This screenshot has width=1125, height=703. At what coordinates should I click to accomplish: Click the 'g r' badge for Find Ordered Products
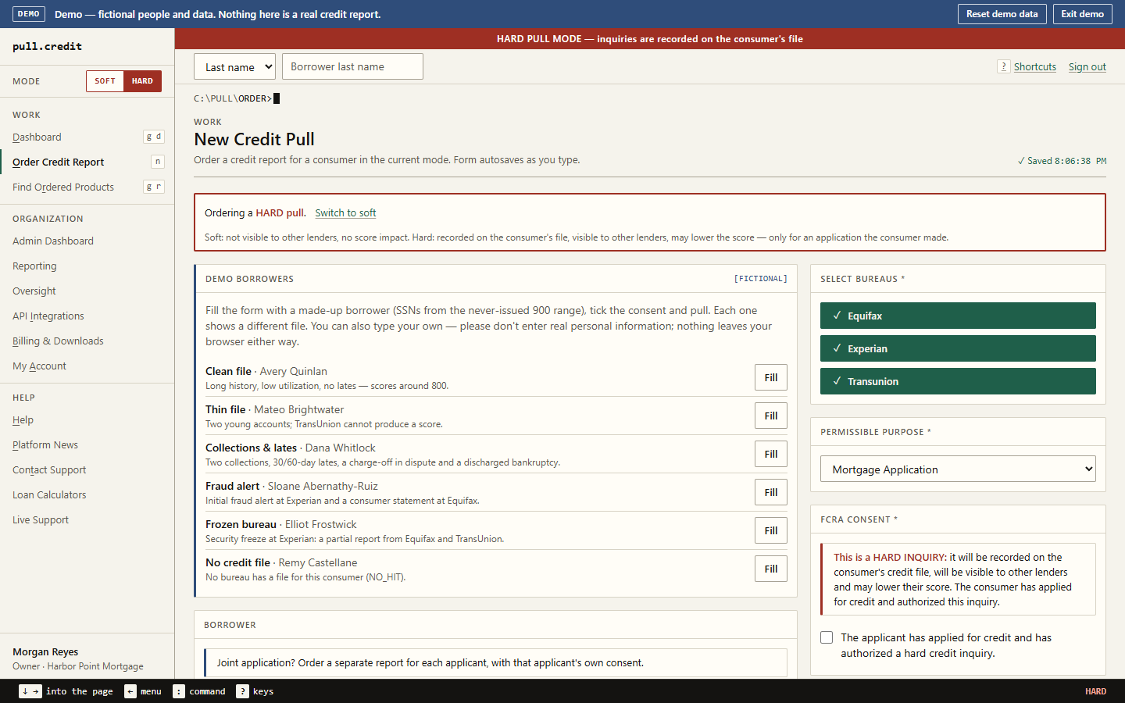click(x=154, y=187)
